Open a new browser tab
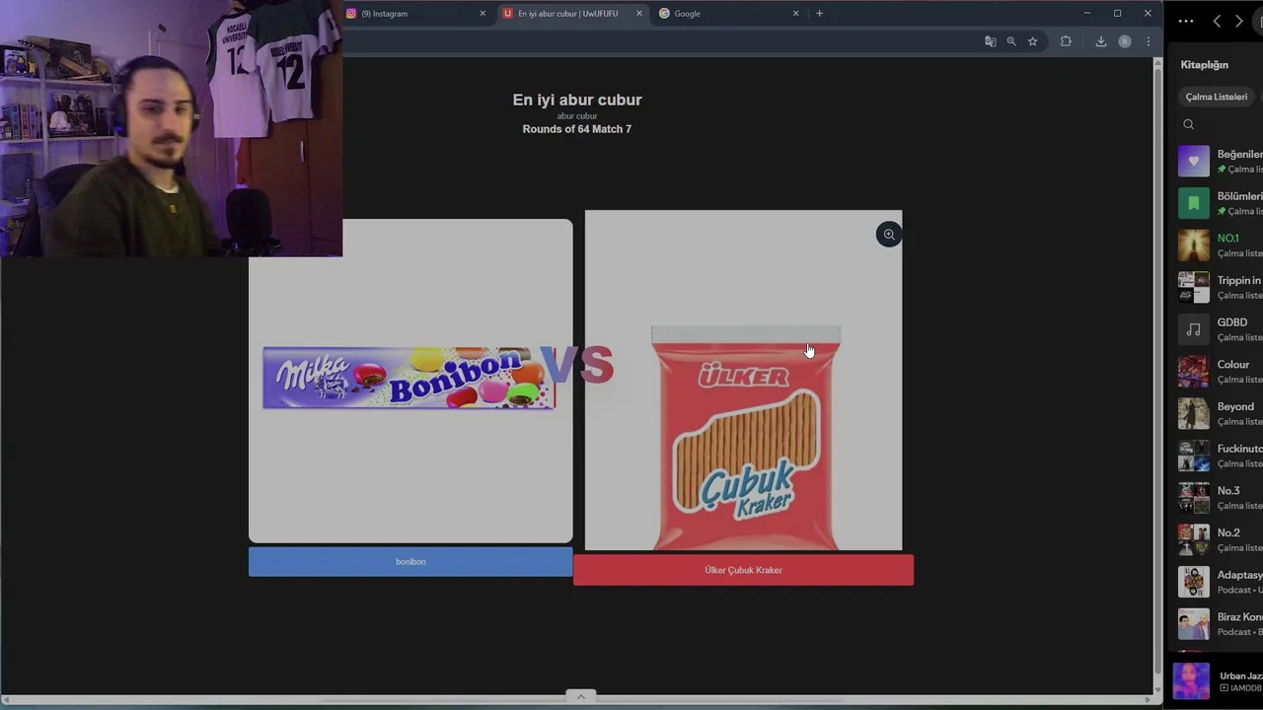This screenshot has width=1263, height=710. pos(819,14)
